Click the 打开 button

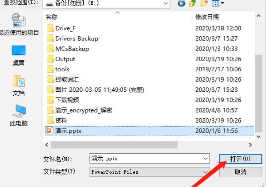click(241, 159)
